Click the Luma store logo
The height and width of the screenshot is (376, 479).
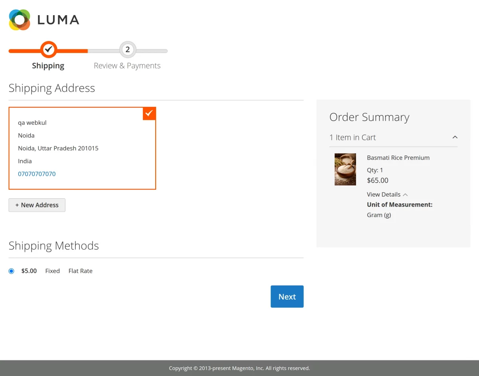click(x=44, y=20)
